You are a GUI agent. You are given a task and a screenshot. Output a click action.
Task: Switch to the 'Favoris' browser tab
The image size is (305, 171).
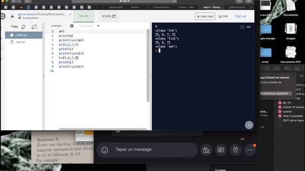[135, 8]
